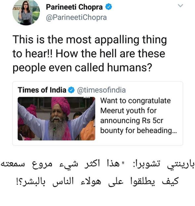The image size is (195, 206).
Task: Click the verified badge beside Parineeti Chopra
Action: coord(108,7)
